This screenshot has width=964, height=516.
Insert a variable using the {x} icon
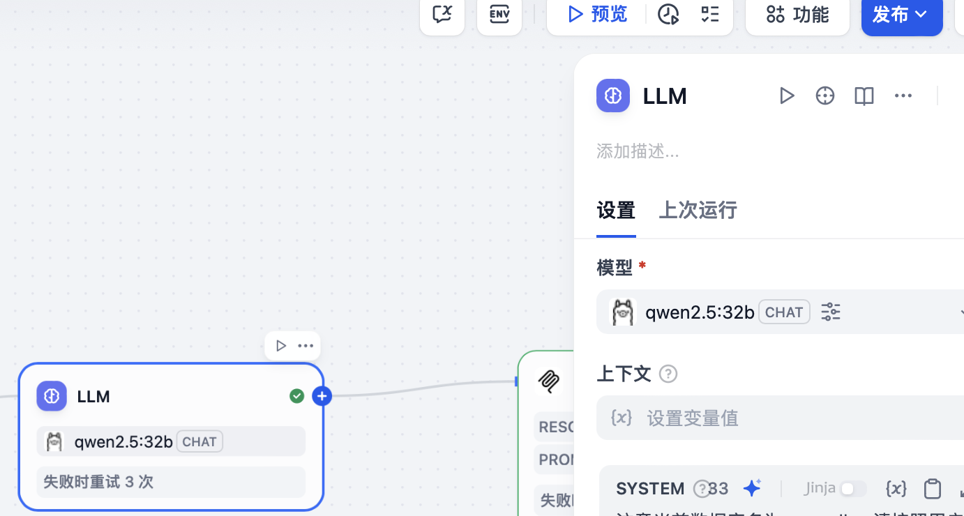(x=896, y=488)
